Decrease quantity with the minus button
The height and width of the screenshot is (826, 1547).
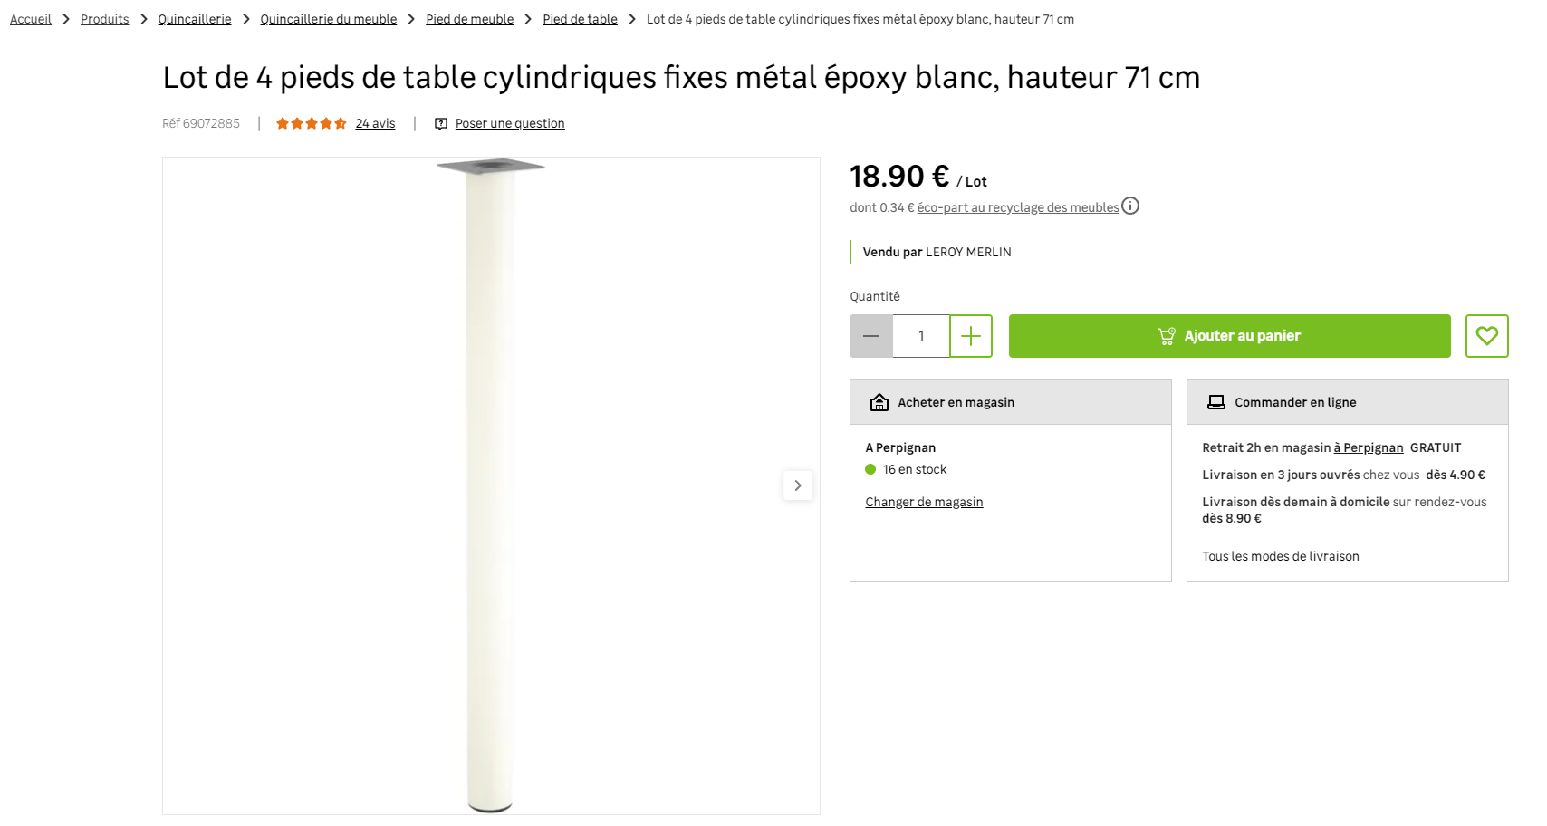coord(871,336)
